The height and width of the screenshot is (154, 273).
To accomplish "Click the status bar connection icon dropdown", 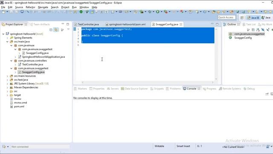I will tap(8, 147).
